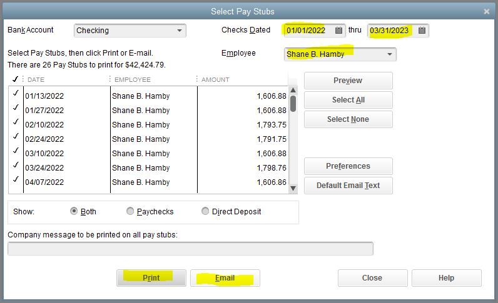Image resolution: width=498 pixels, height=303 pixels.
Task: Open Help for pay stubs
Action: pyautogui.click(x=446, y=278)
